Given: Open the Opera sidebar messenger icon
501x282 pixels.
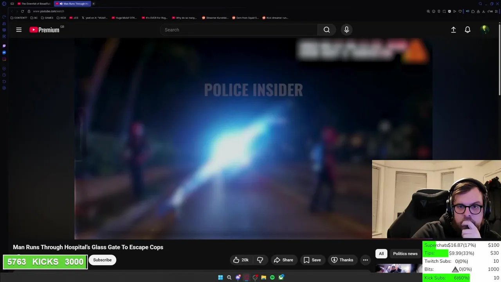Looking at the screenshot, I should [x=4, y=52].
